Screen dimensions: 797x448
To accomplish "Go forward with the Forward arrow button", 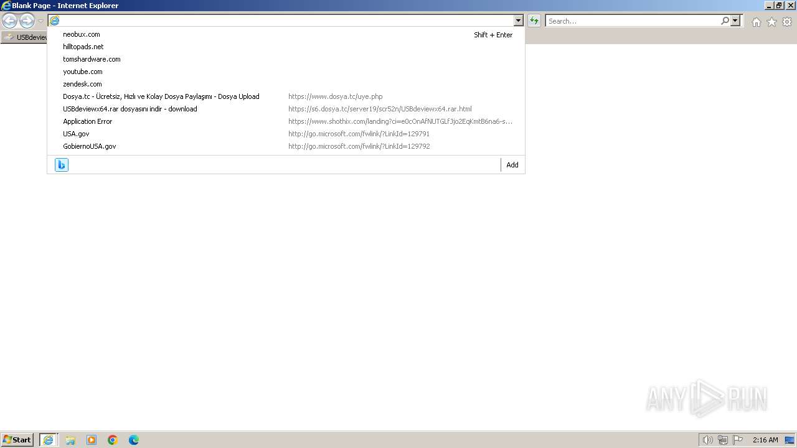I will 27,21.
